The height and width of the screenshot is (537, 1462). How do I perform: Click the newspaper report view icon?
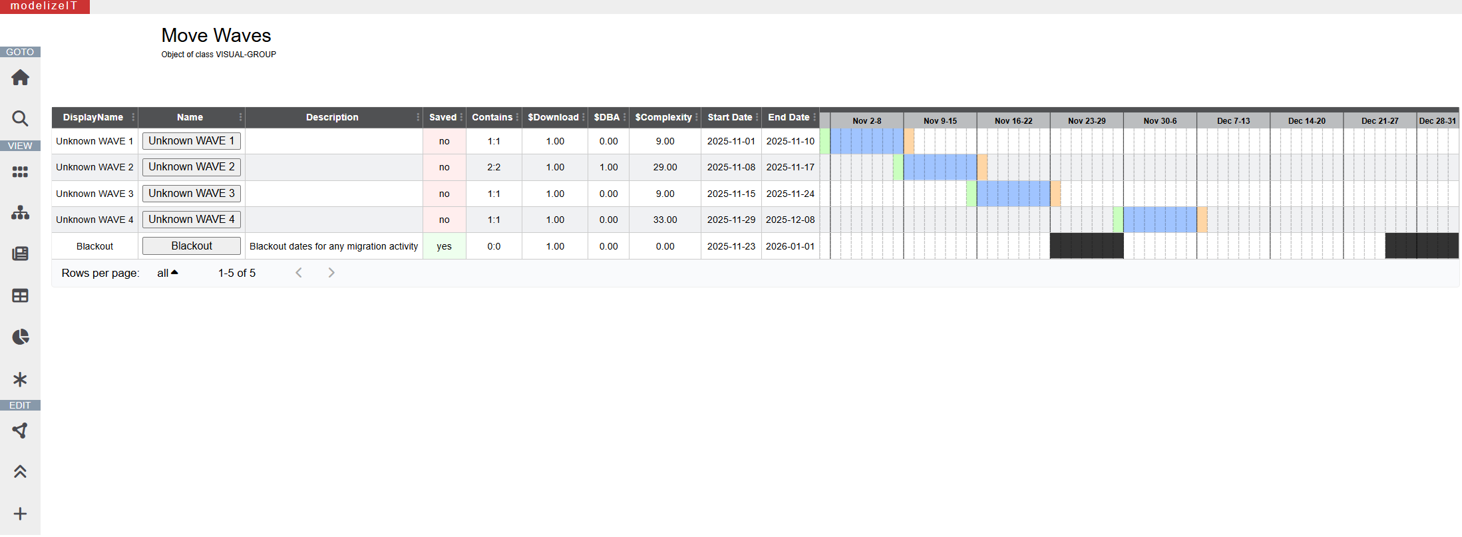20,254
